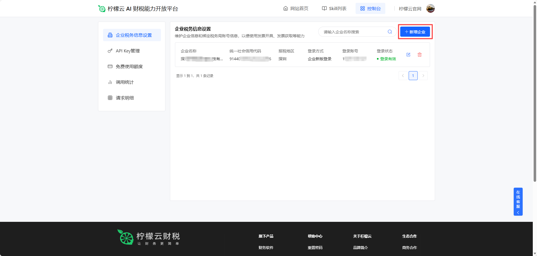Delete the enterprise row with trash icon
The width and height of the screenshot is (537, 256).
pos(420,55)
